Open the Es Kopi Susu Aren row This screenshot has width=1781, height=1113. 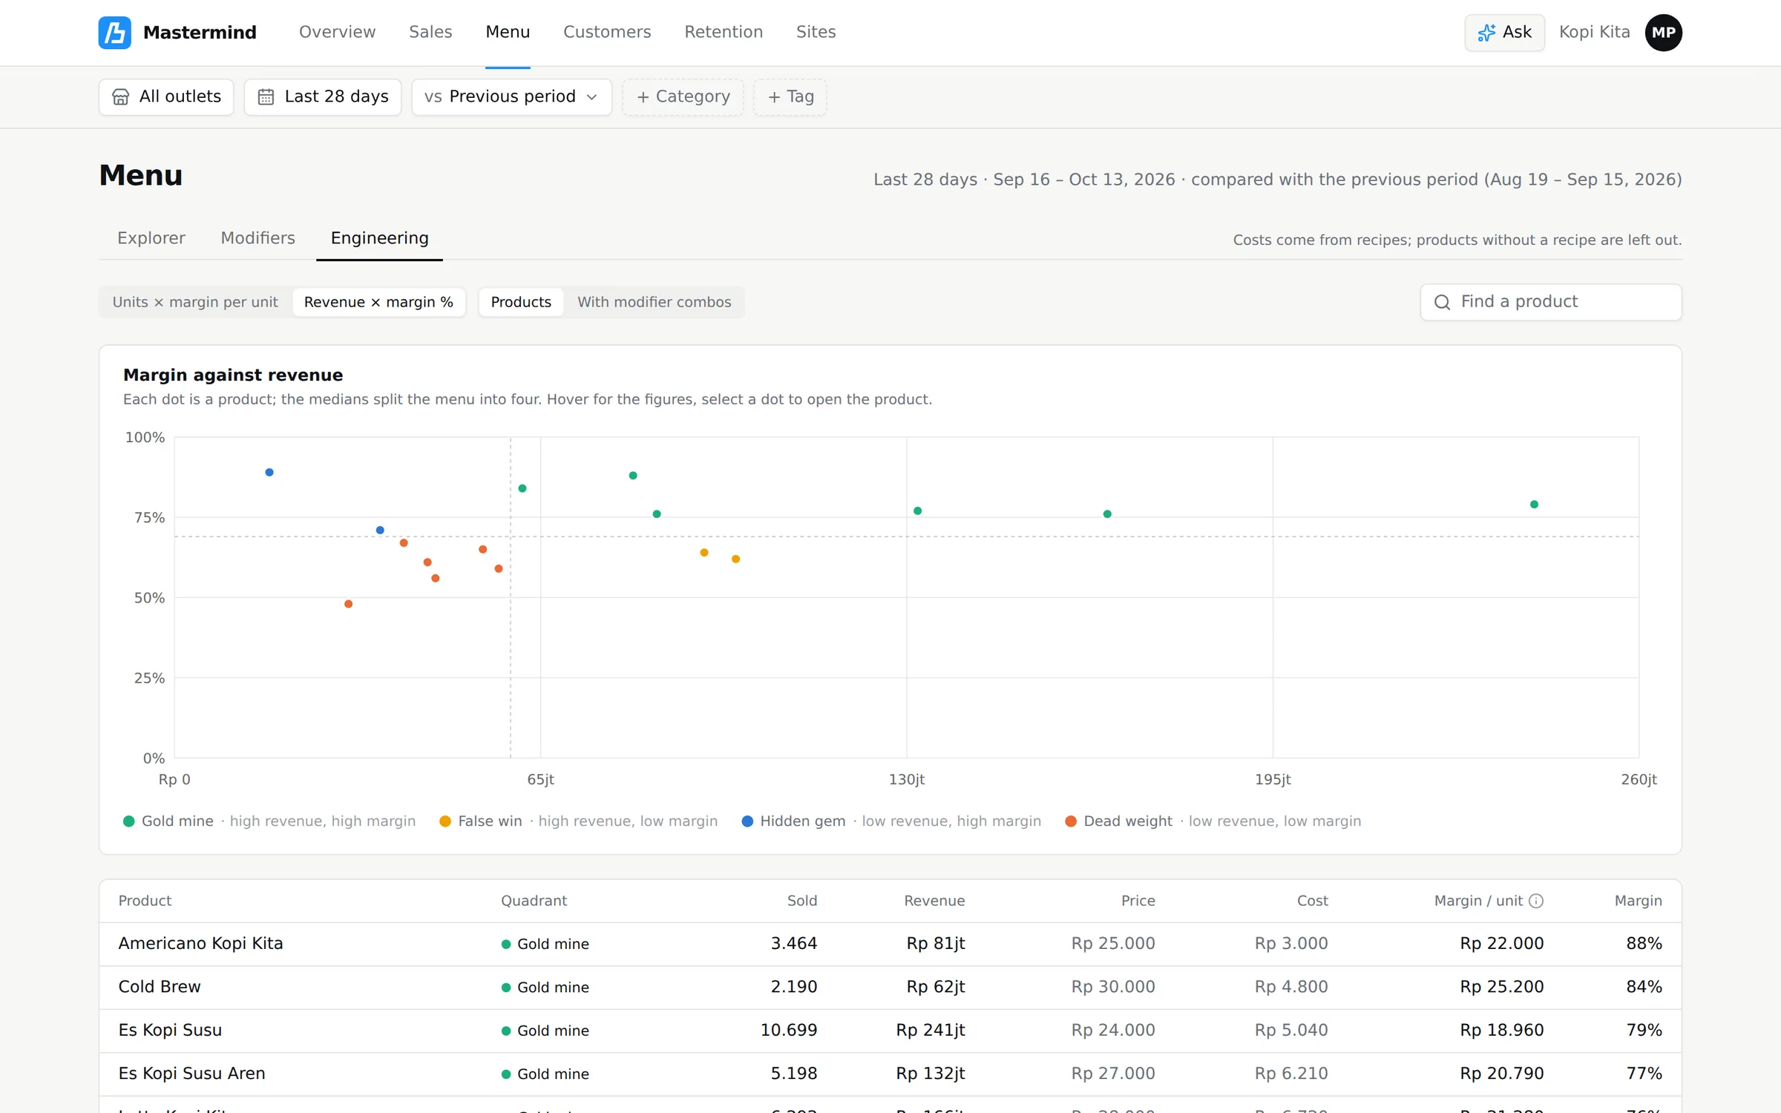pyautogui.click(x=890, y=1074)
